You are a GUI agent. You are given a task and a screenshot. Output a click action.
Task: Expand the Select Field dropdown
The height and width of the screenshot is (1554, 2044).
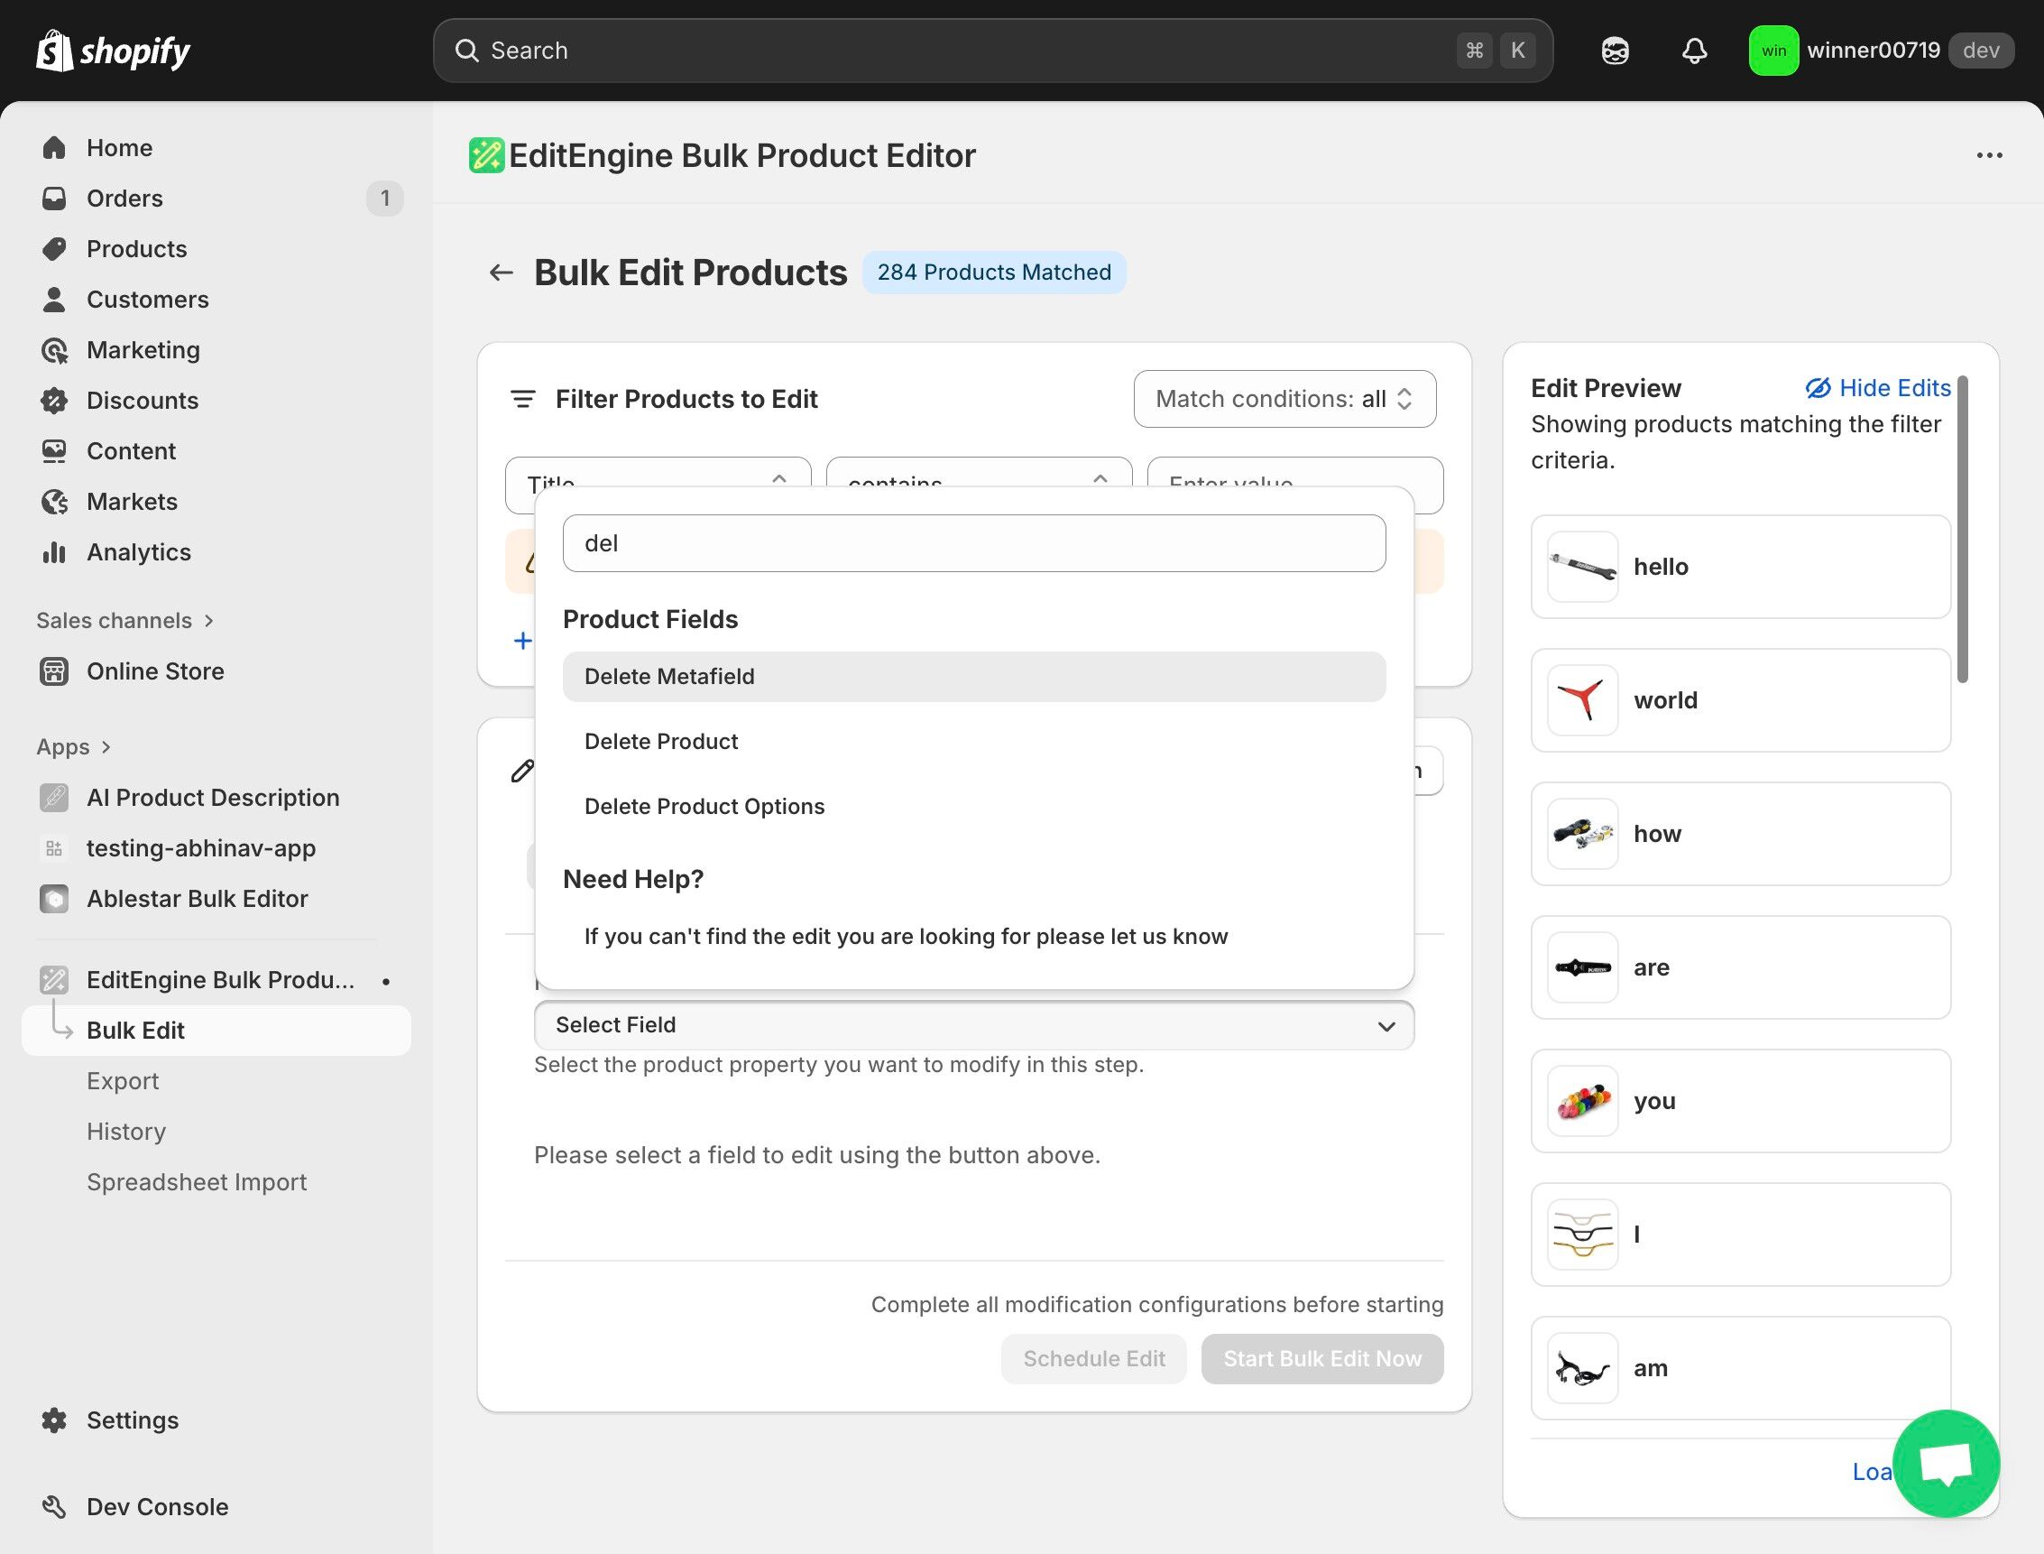pos(972,1025)
